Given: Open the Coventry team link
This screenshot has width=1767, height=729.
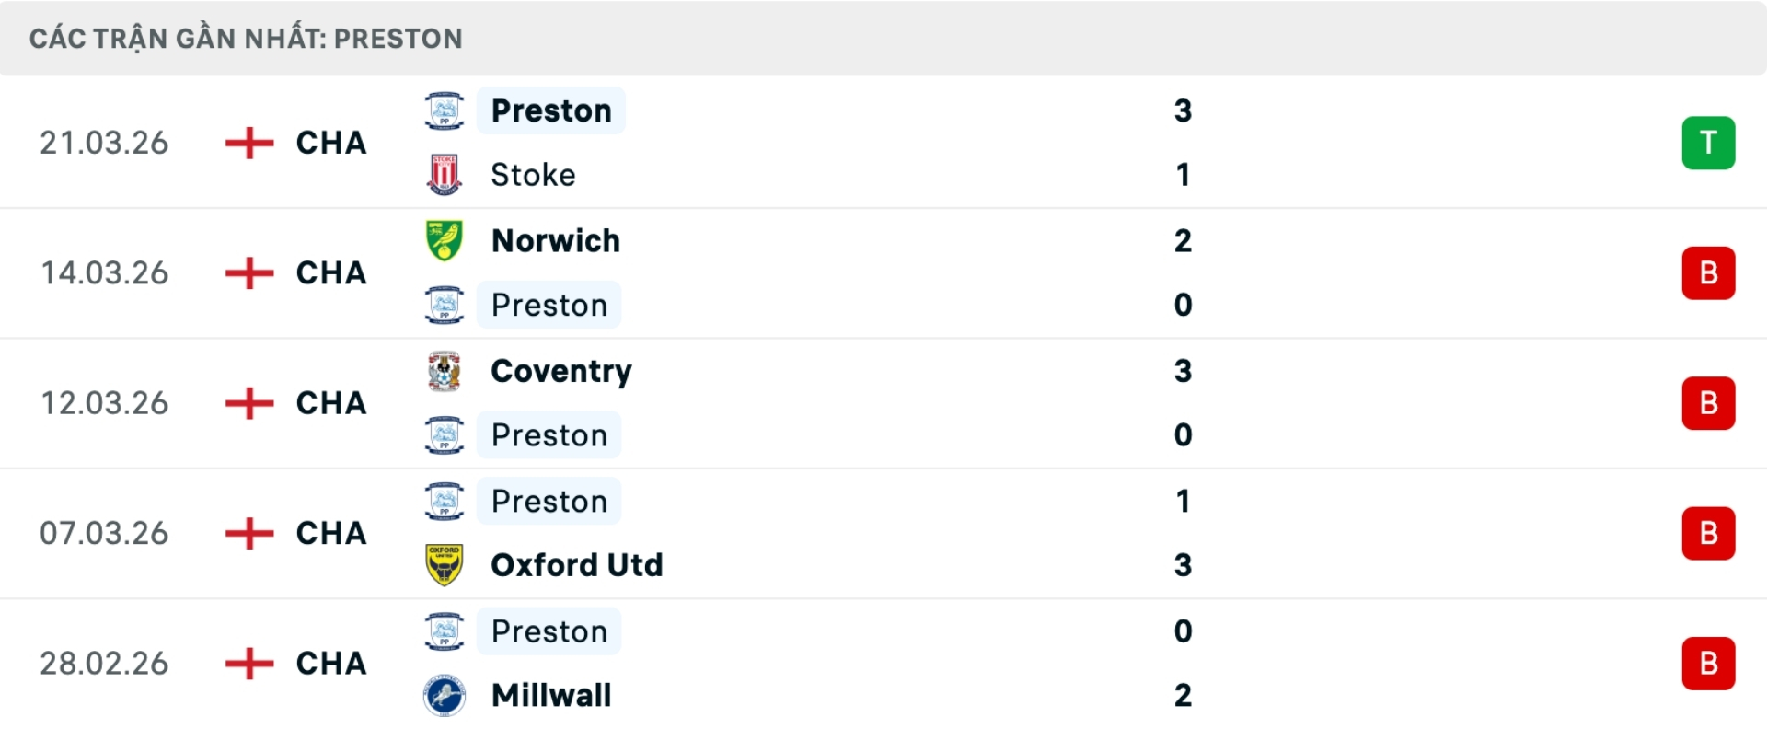Looking at the screenshot, I should pos(561,371).
